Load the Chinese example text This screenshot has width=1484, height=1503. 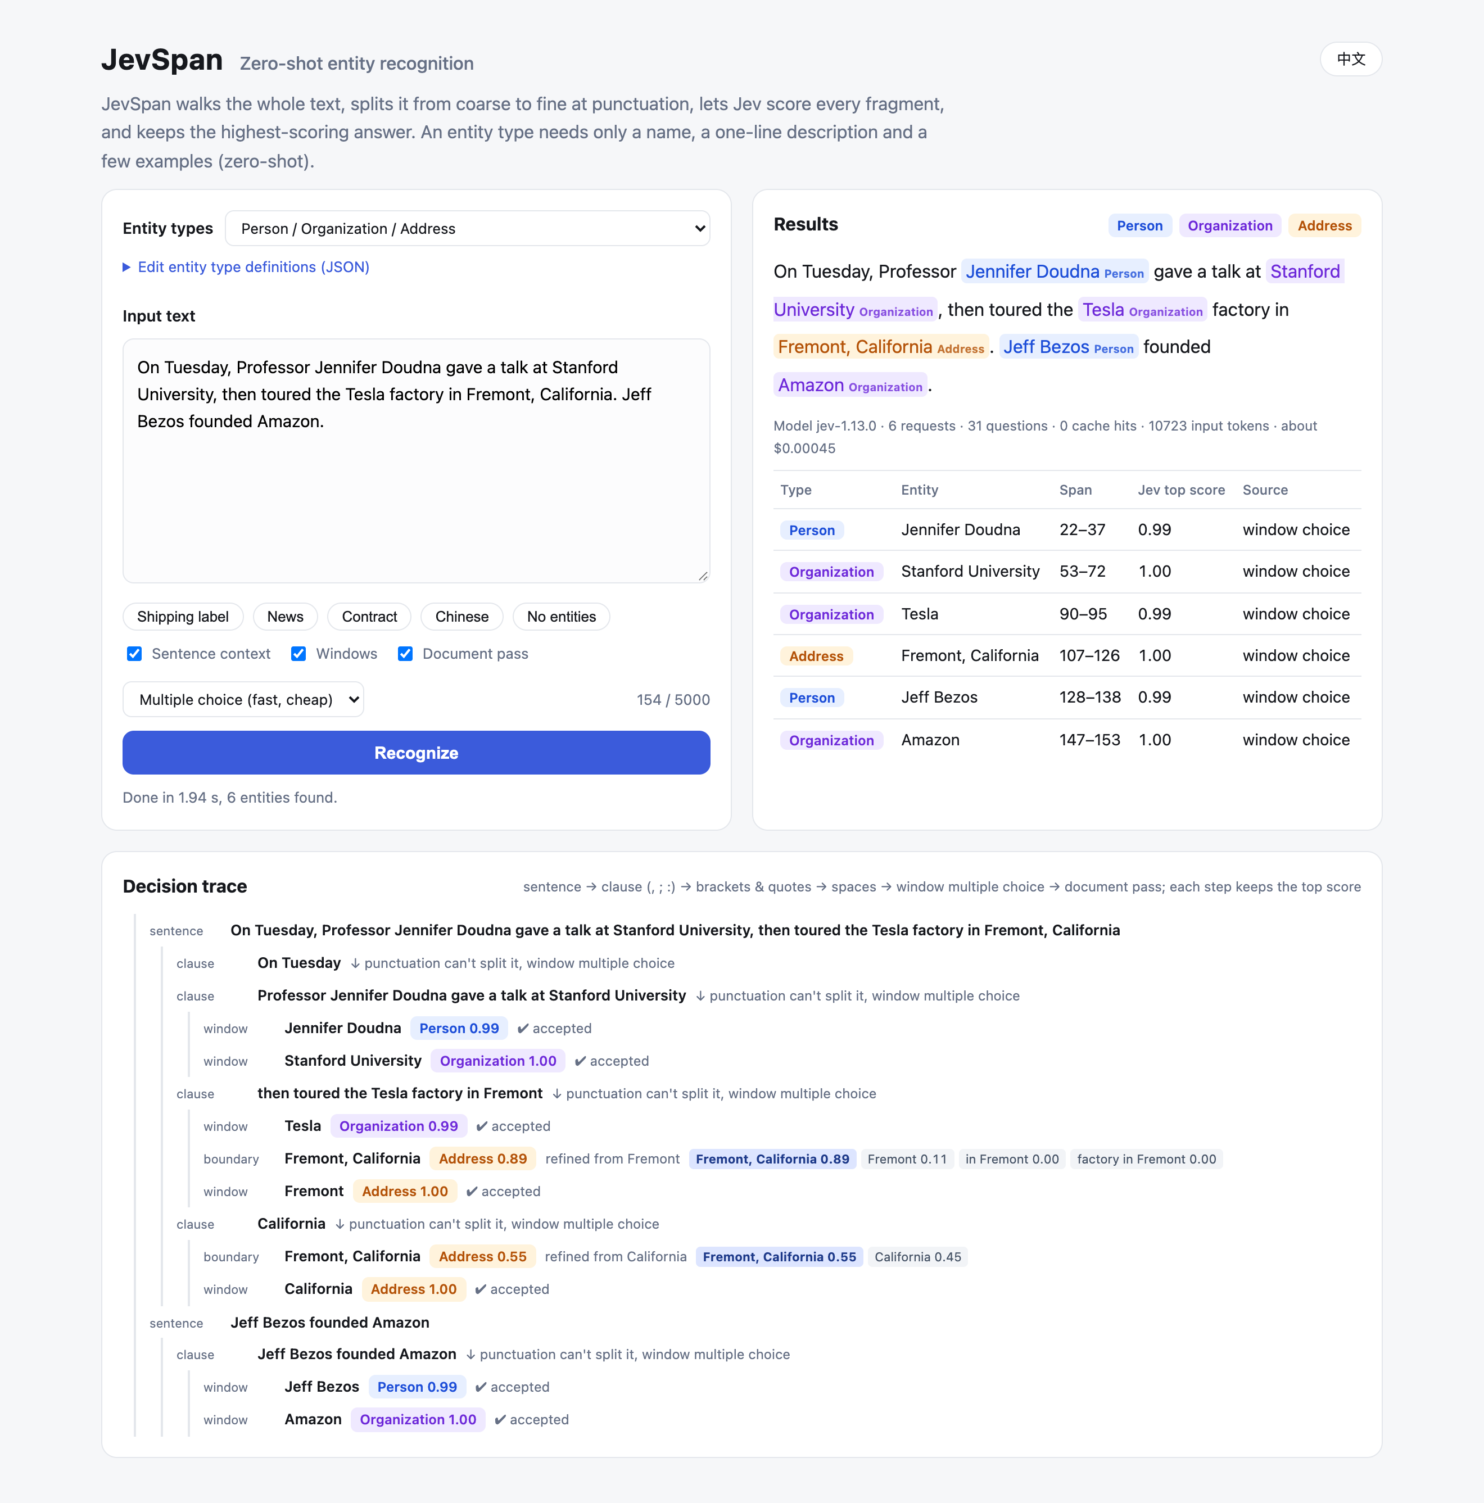pos(462,616)
